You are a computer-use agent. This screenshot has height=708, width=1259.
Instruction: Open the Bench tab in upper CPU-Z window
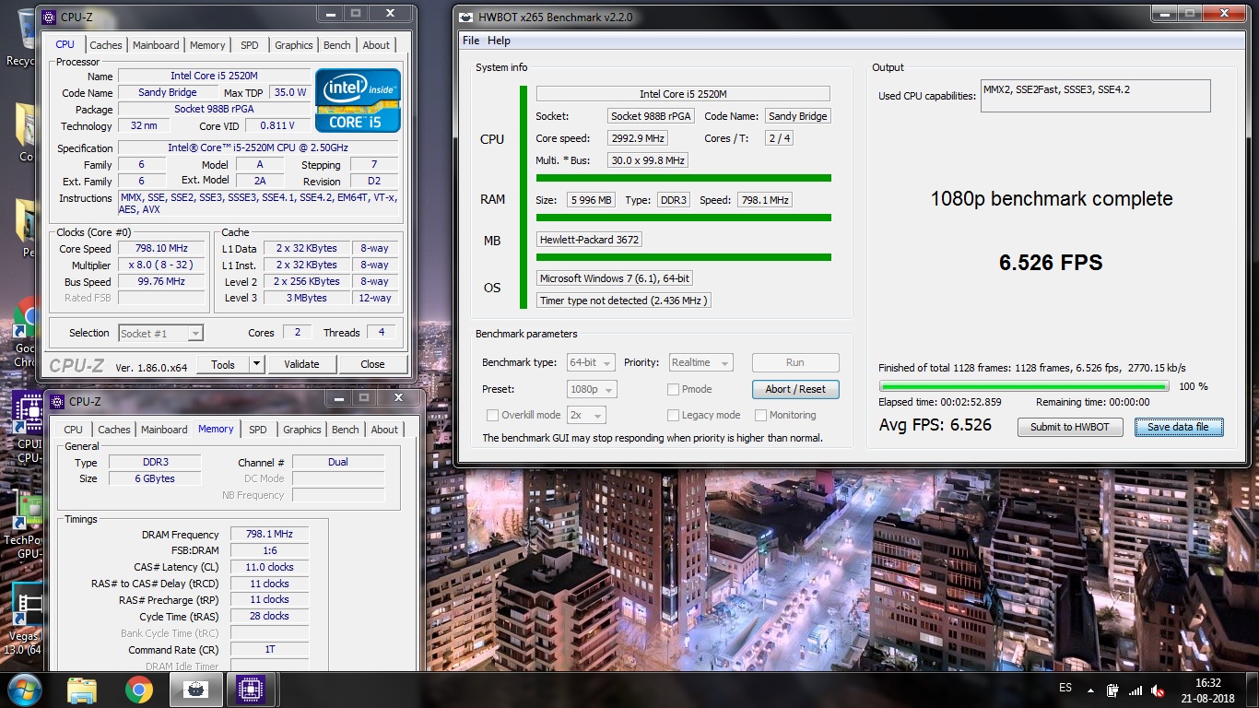coord(337,45)
